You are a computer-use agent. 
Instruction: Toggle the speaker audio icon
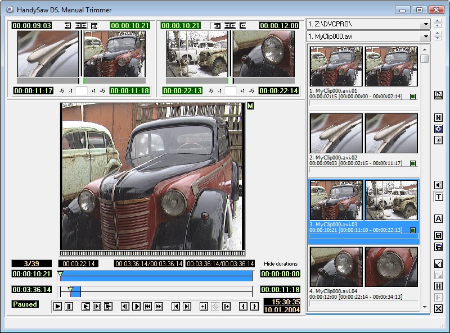click(x=438, y=185)
